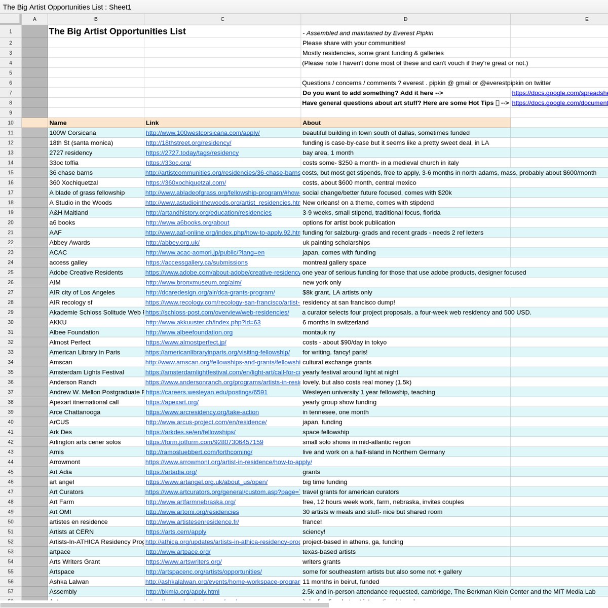Screen dimensions: 608x608
Task: Select the 'A&H Maitland' cell
Action: click(96, 213)
